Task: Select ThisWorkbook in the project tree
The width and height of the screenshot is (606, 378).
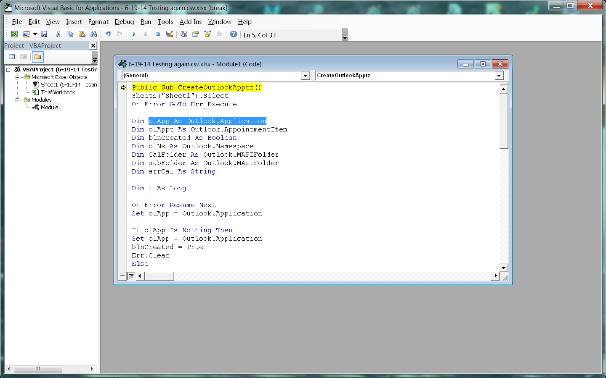Action: (58, 92)
